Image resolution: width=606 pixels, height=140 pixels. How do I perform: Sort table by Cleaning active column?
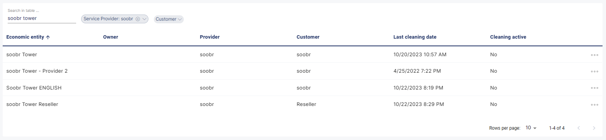508,37
